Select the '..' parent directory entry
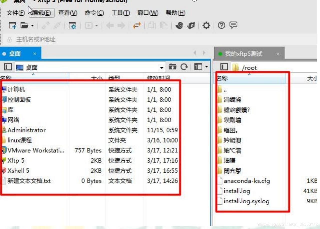This screenshot has height=229, width=320. (x=225, y=90)
